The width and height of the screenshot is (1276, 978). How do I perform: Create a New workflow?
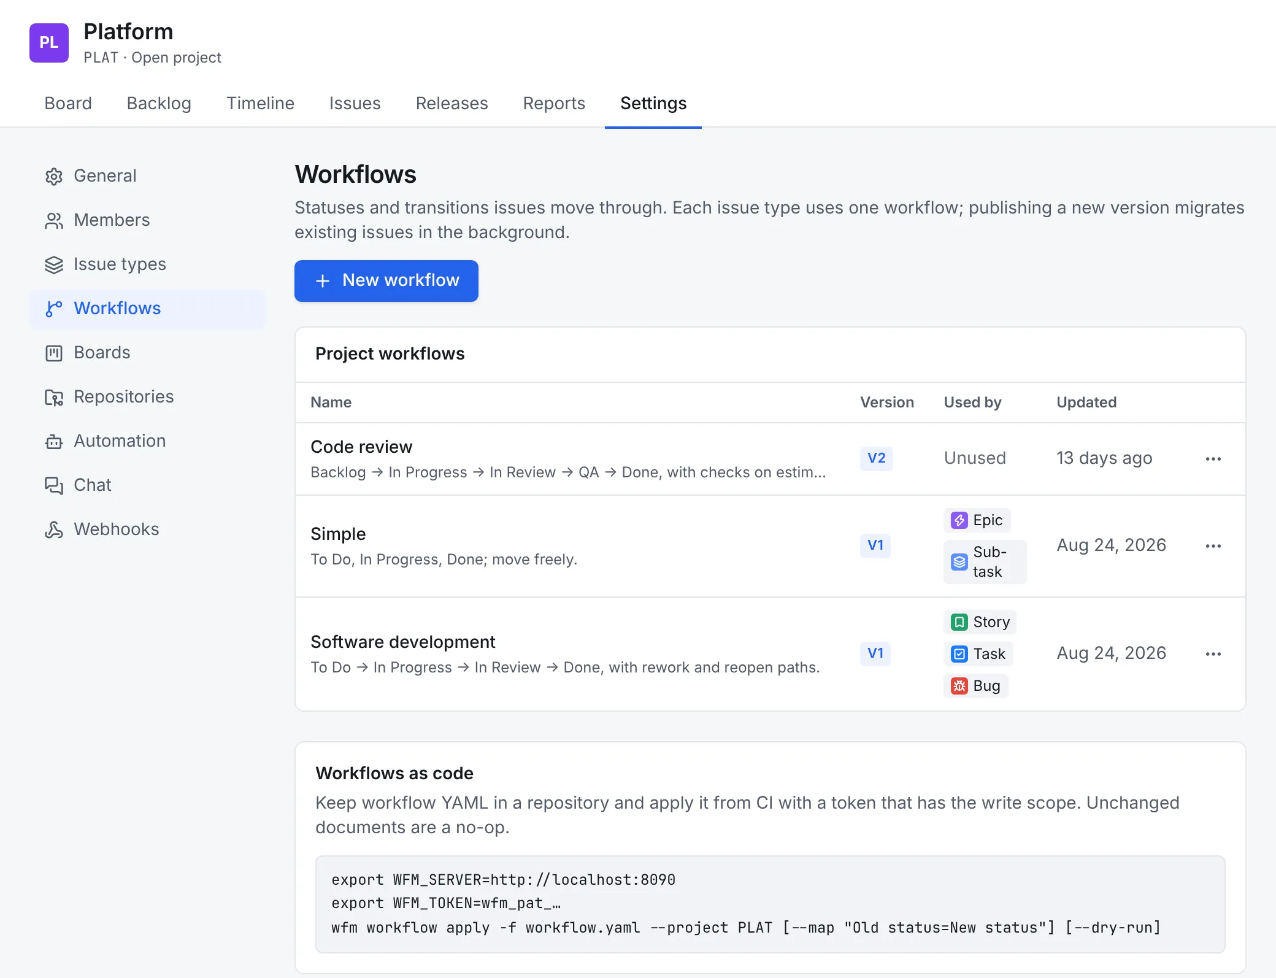click(x=386, y=281)
